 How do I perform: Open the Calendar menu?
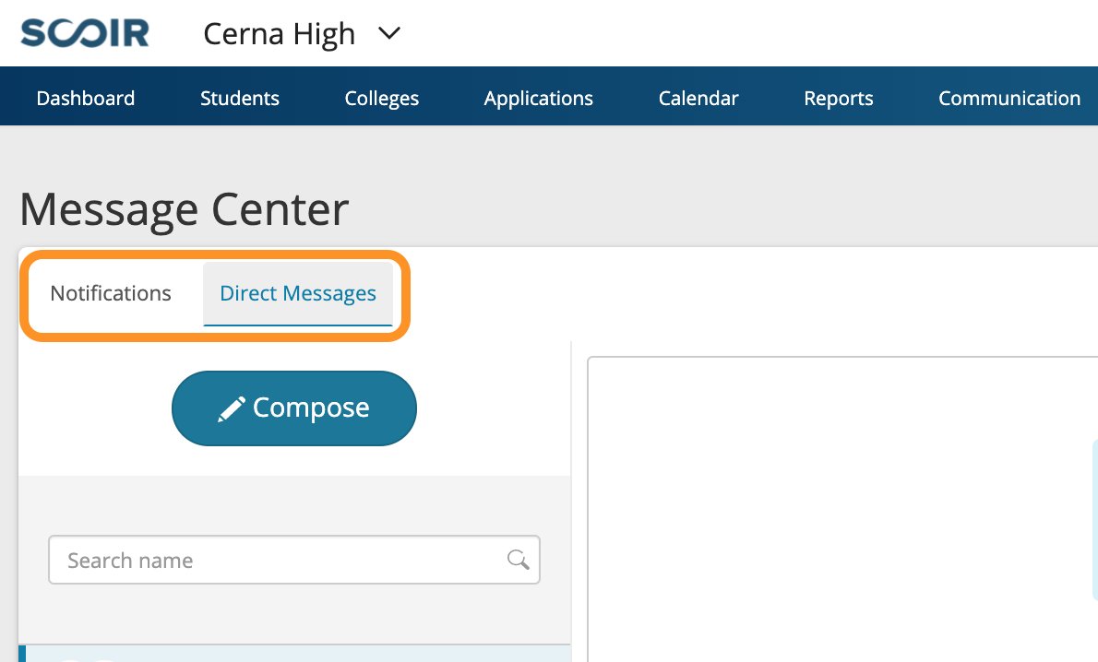[698, 98]
